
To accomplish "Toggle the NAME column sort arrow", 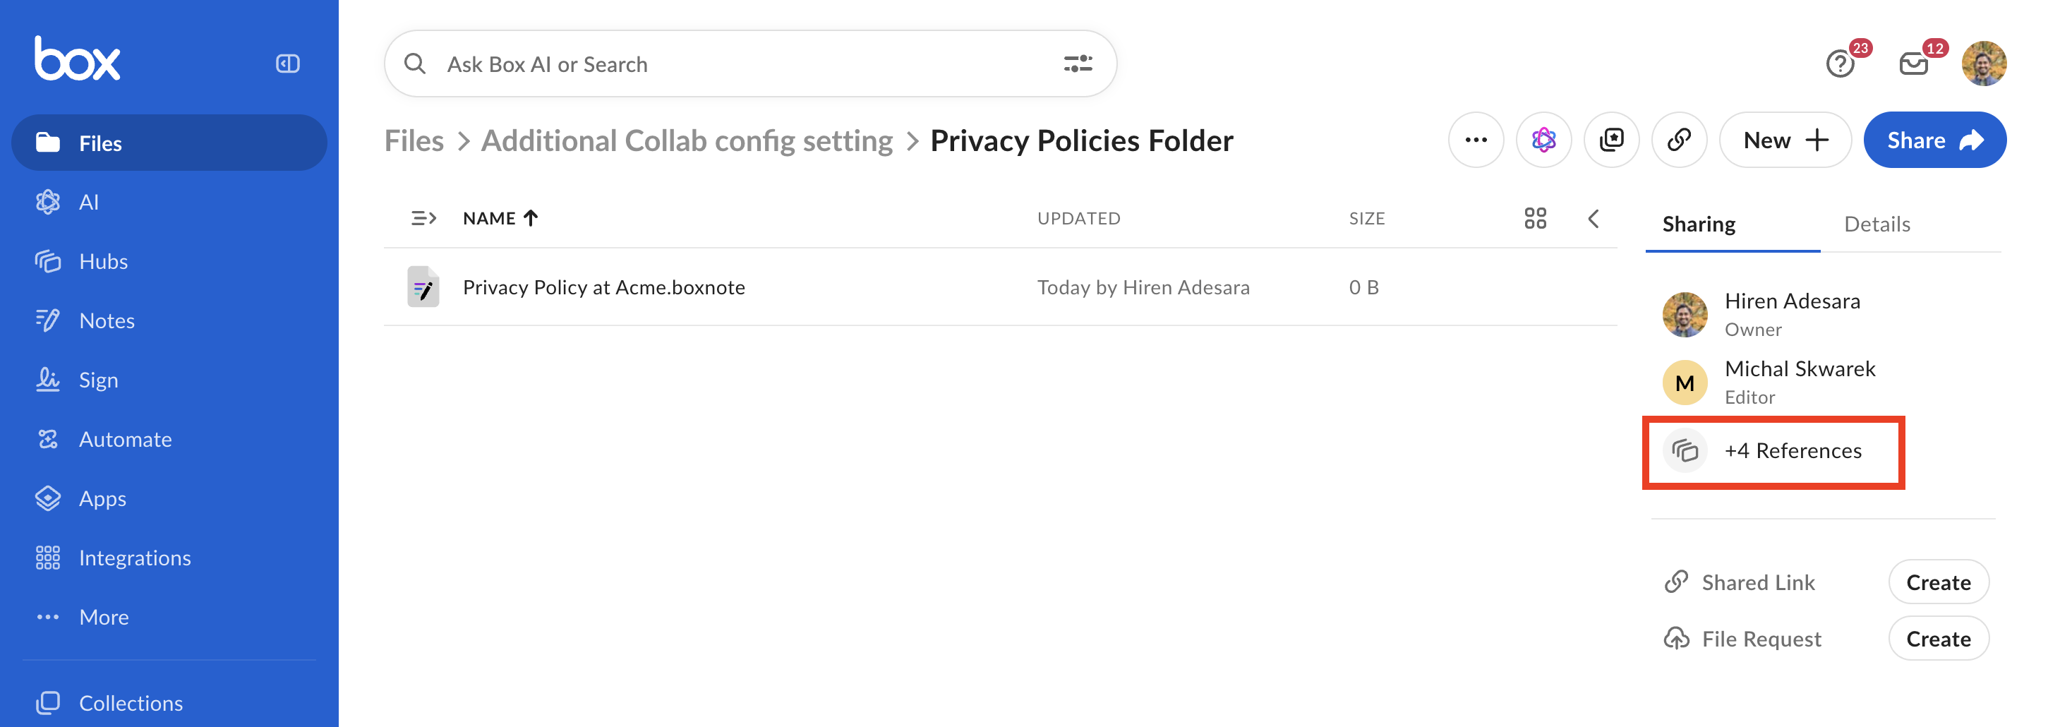I will tap(531, 218).
